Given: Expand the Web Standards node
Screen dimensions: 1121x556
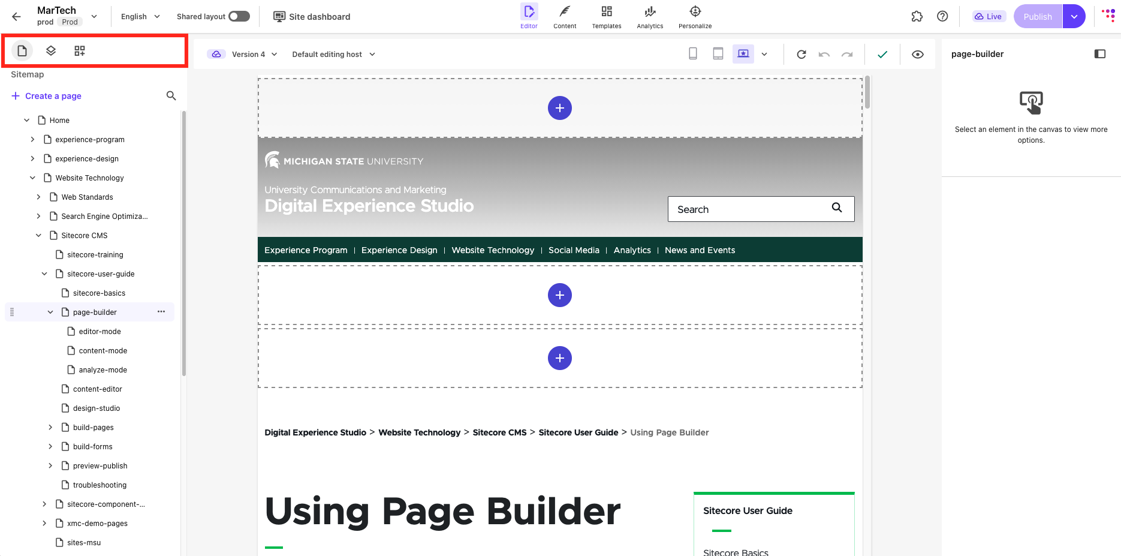Looking at the screenshot, I should [38, 197].
